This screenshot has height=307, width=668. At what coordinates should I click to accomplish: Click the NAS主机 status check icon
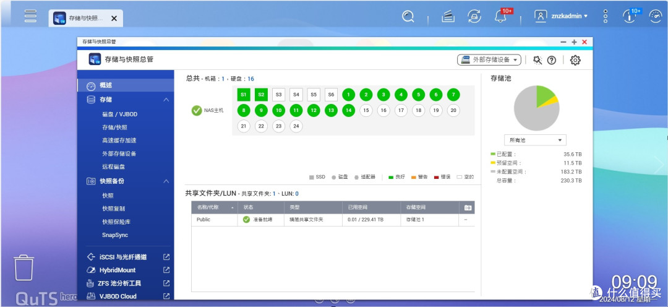[197, 110]
